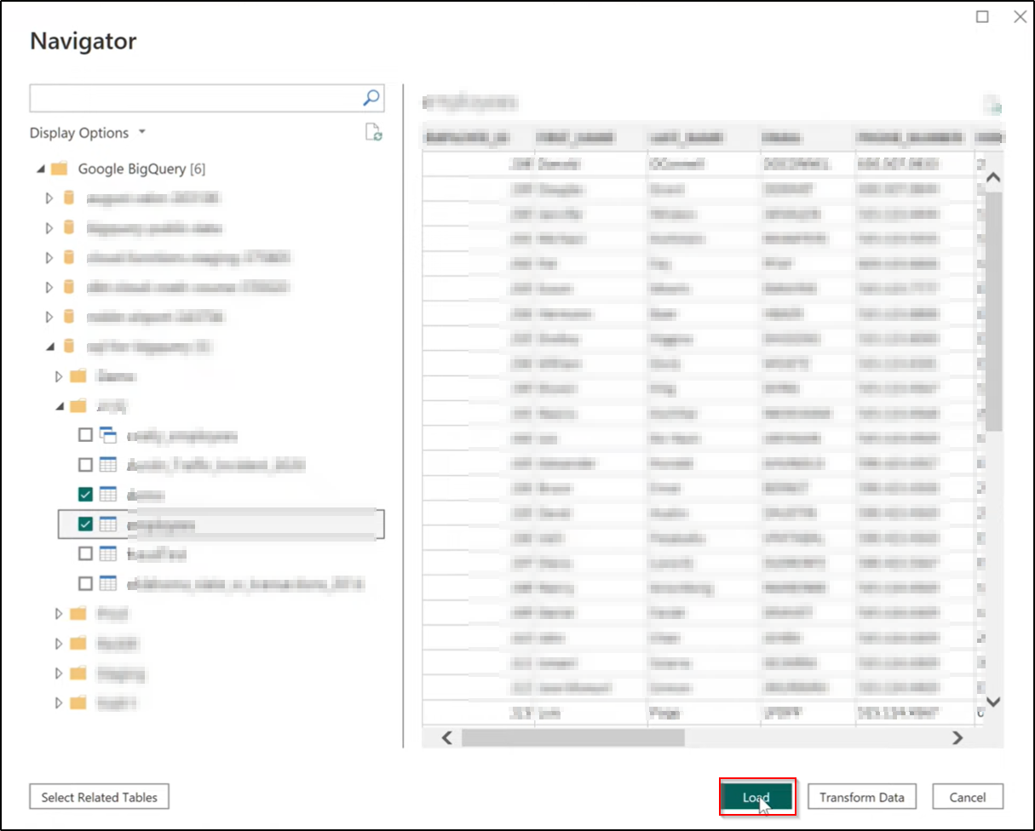Viewport: 1035px width, 831px height.
Task: Click the Demo folder icon
Action: (x=78, y=375)
